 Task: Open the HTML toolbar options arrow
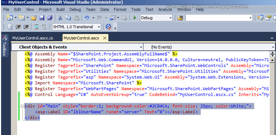[115, 28]
